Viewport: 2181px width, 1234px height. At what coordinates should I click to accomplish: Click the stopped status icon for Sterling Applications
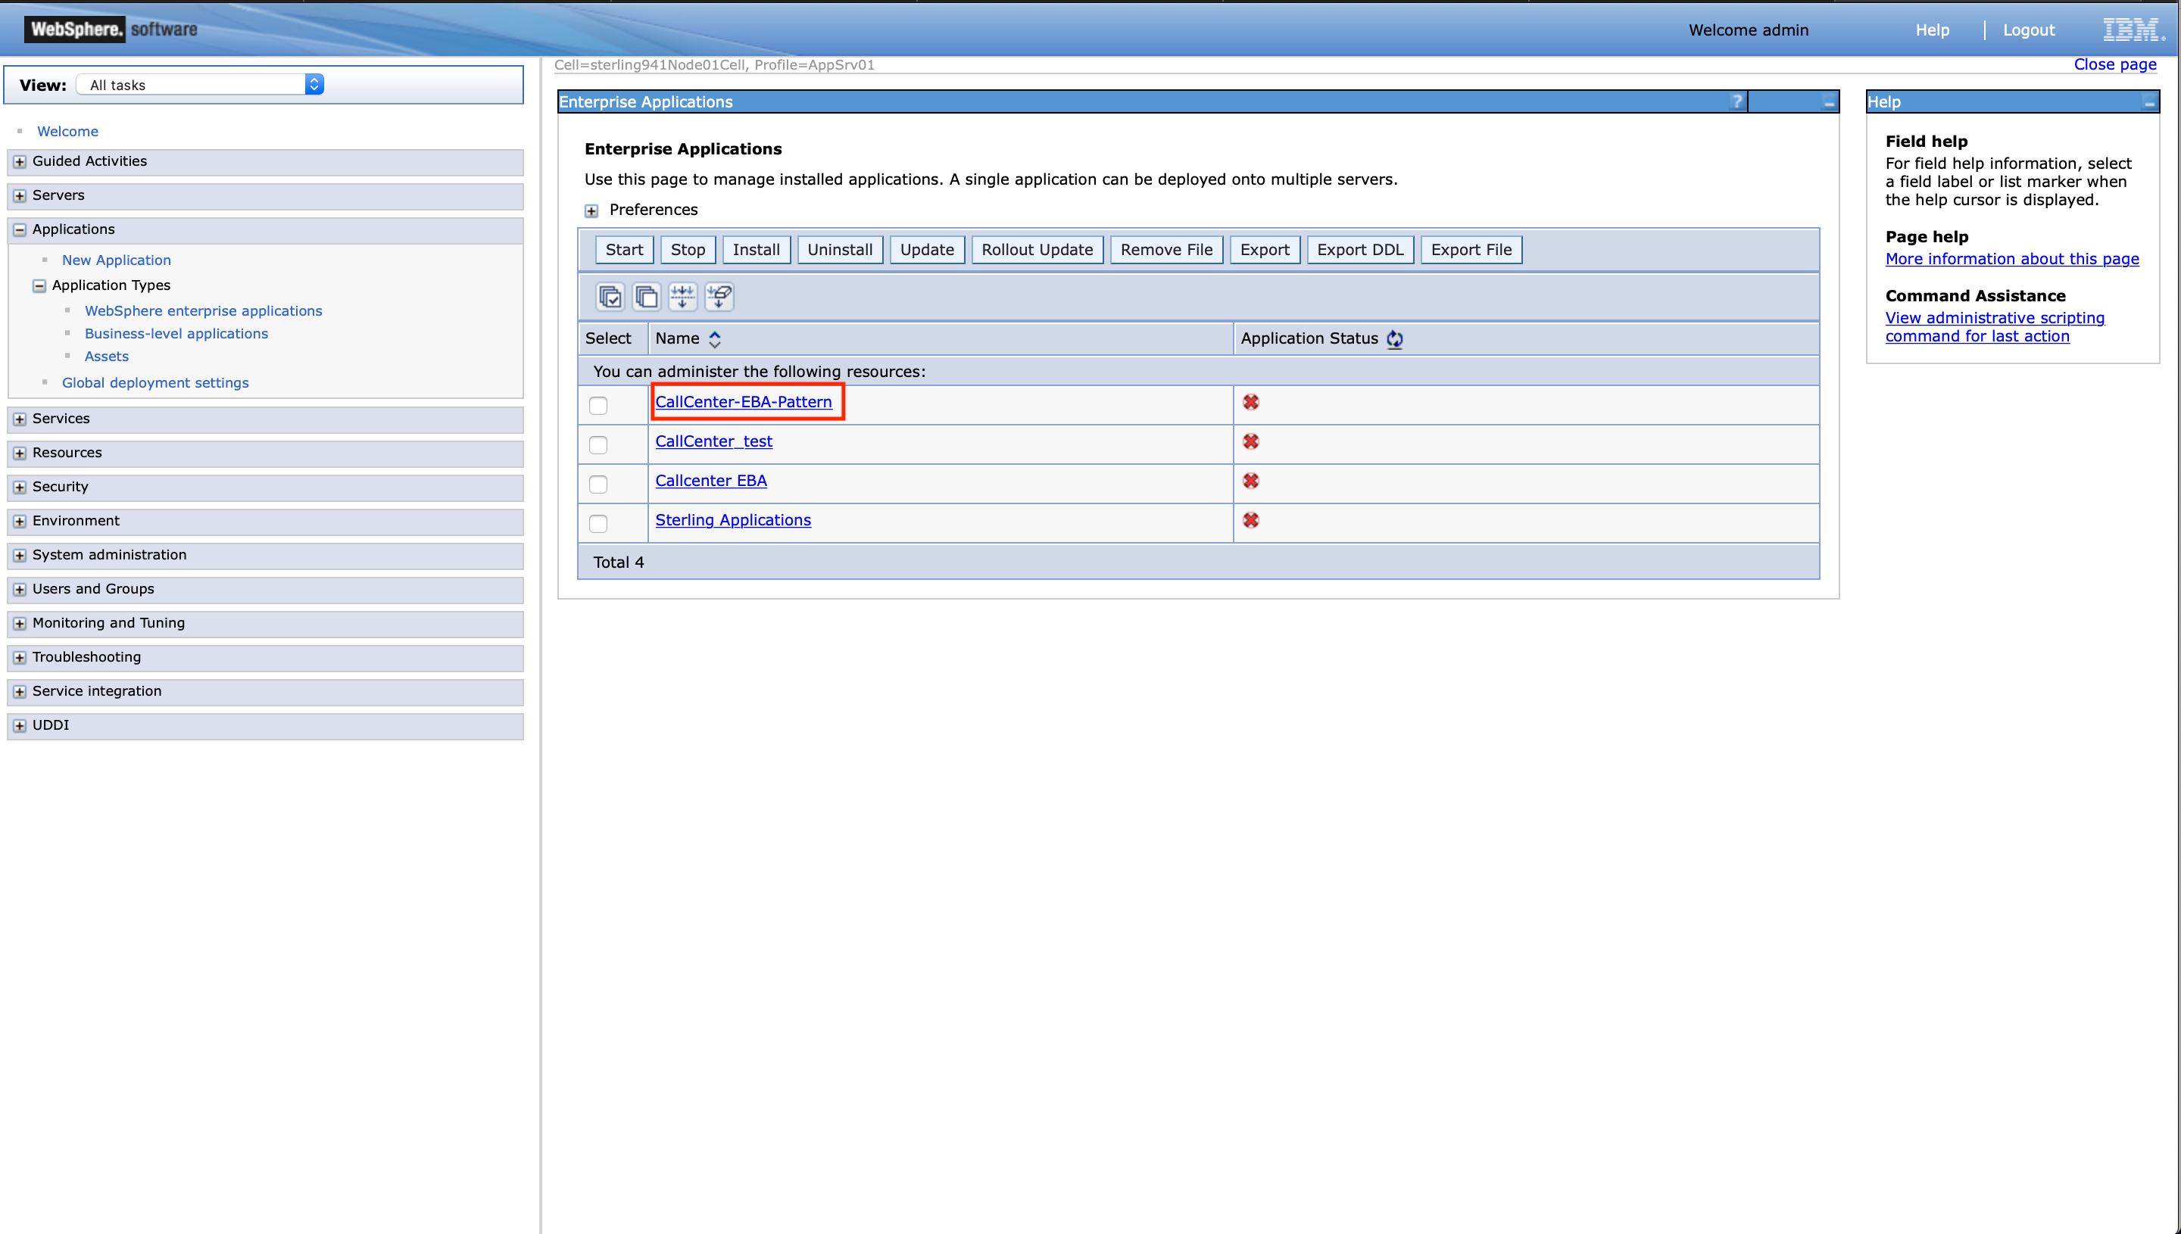click(1250, 520)
